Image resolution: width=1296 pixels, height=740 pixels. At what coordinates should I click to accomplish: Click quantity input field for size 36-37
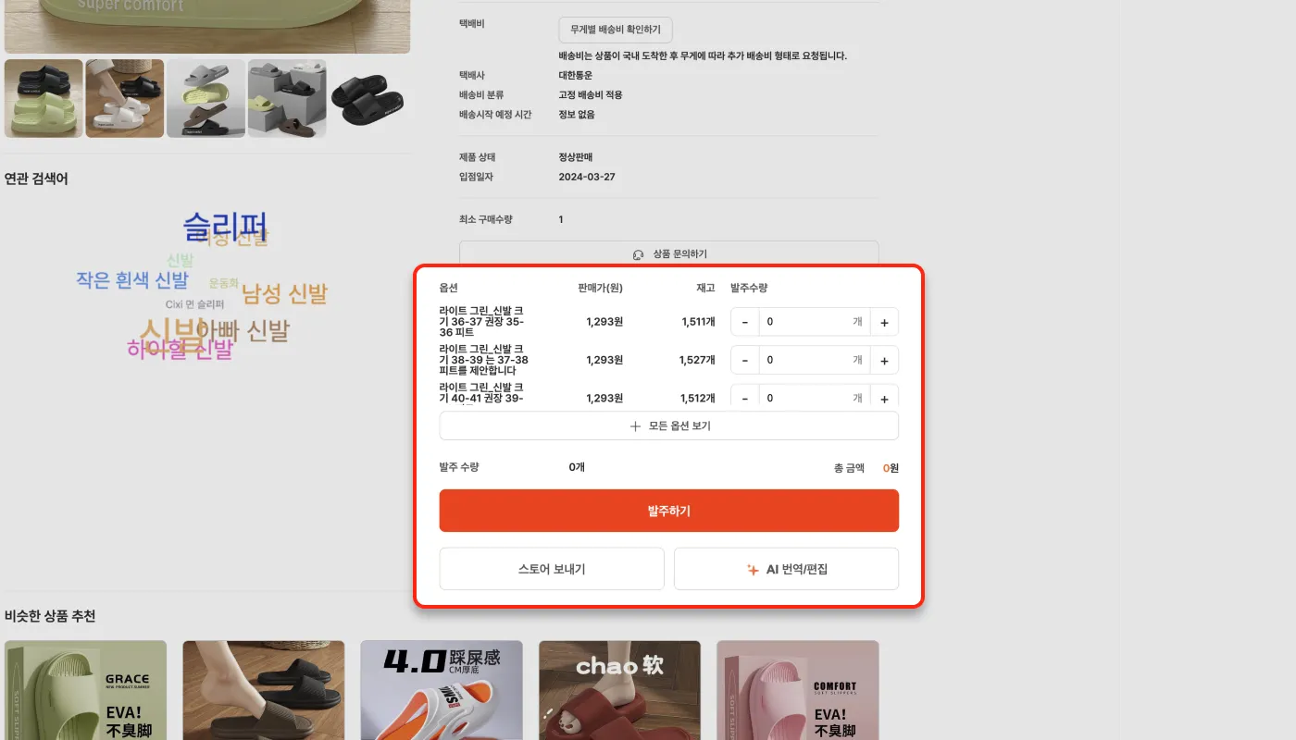(x=815, y=322)
